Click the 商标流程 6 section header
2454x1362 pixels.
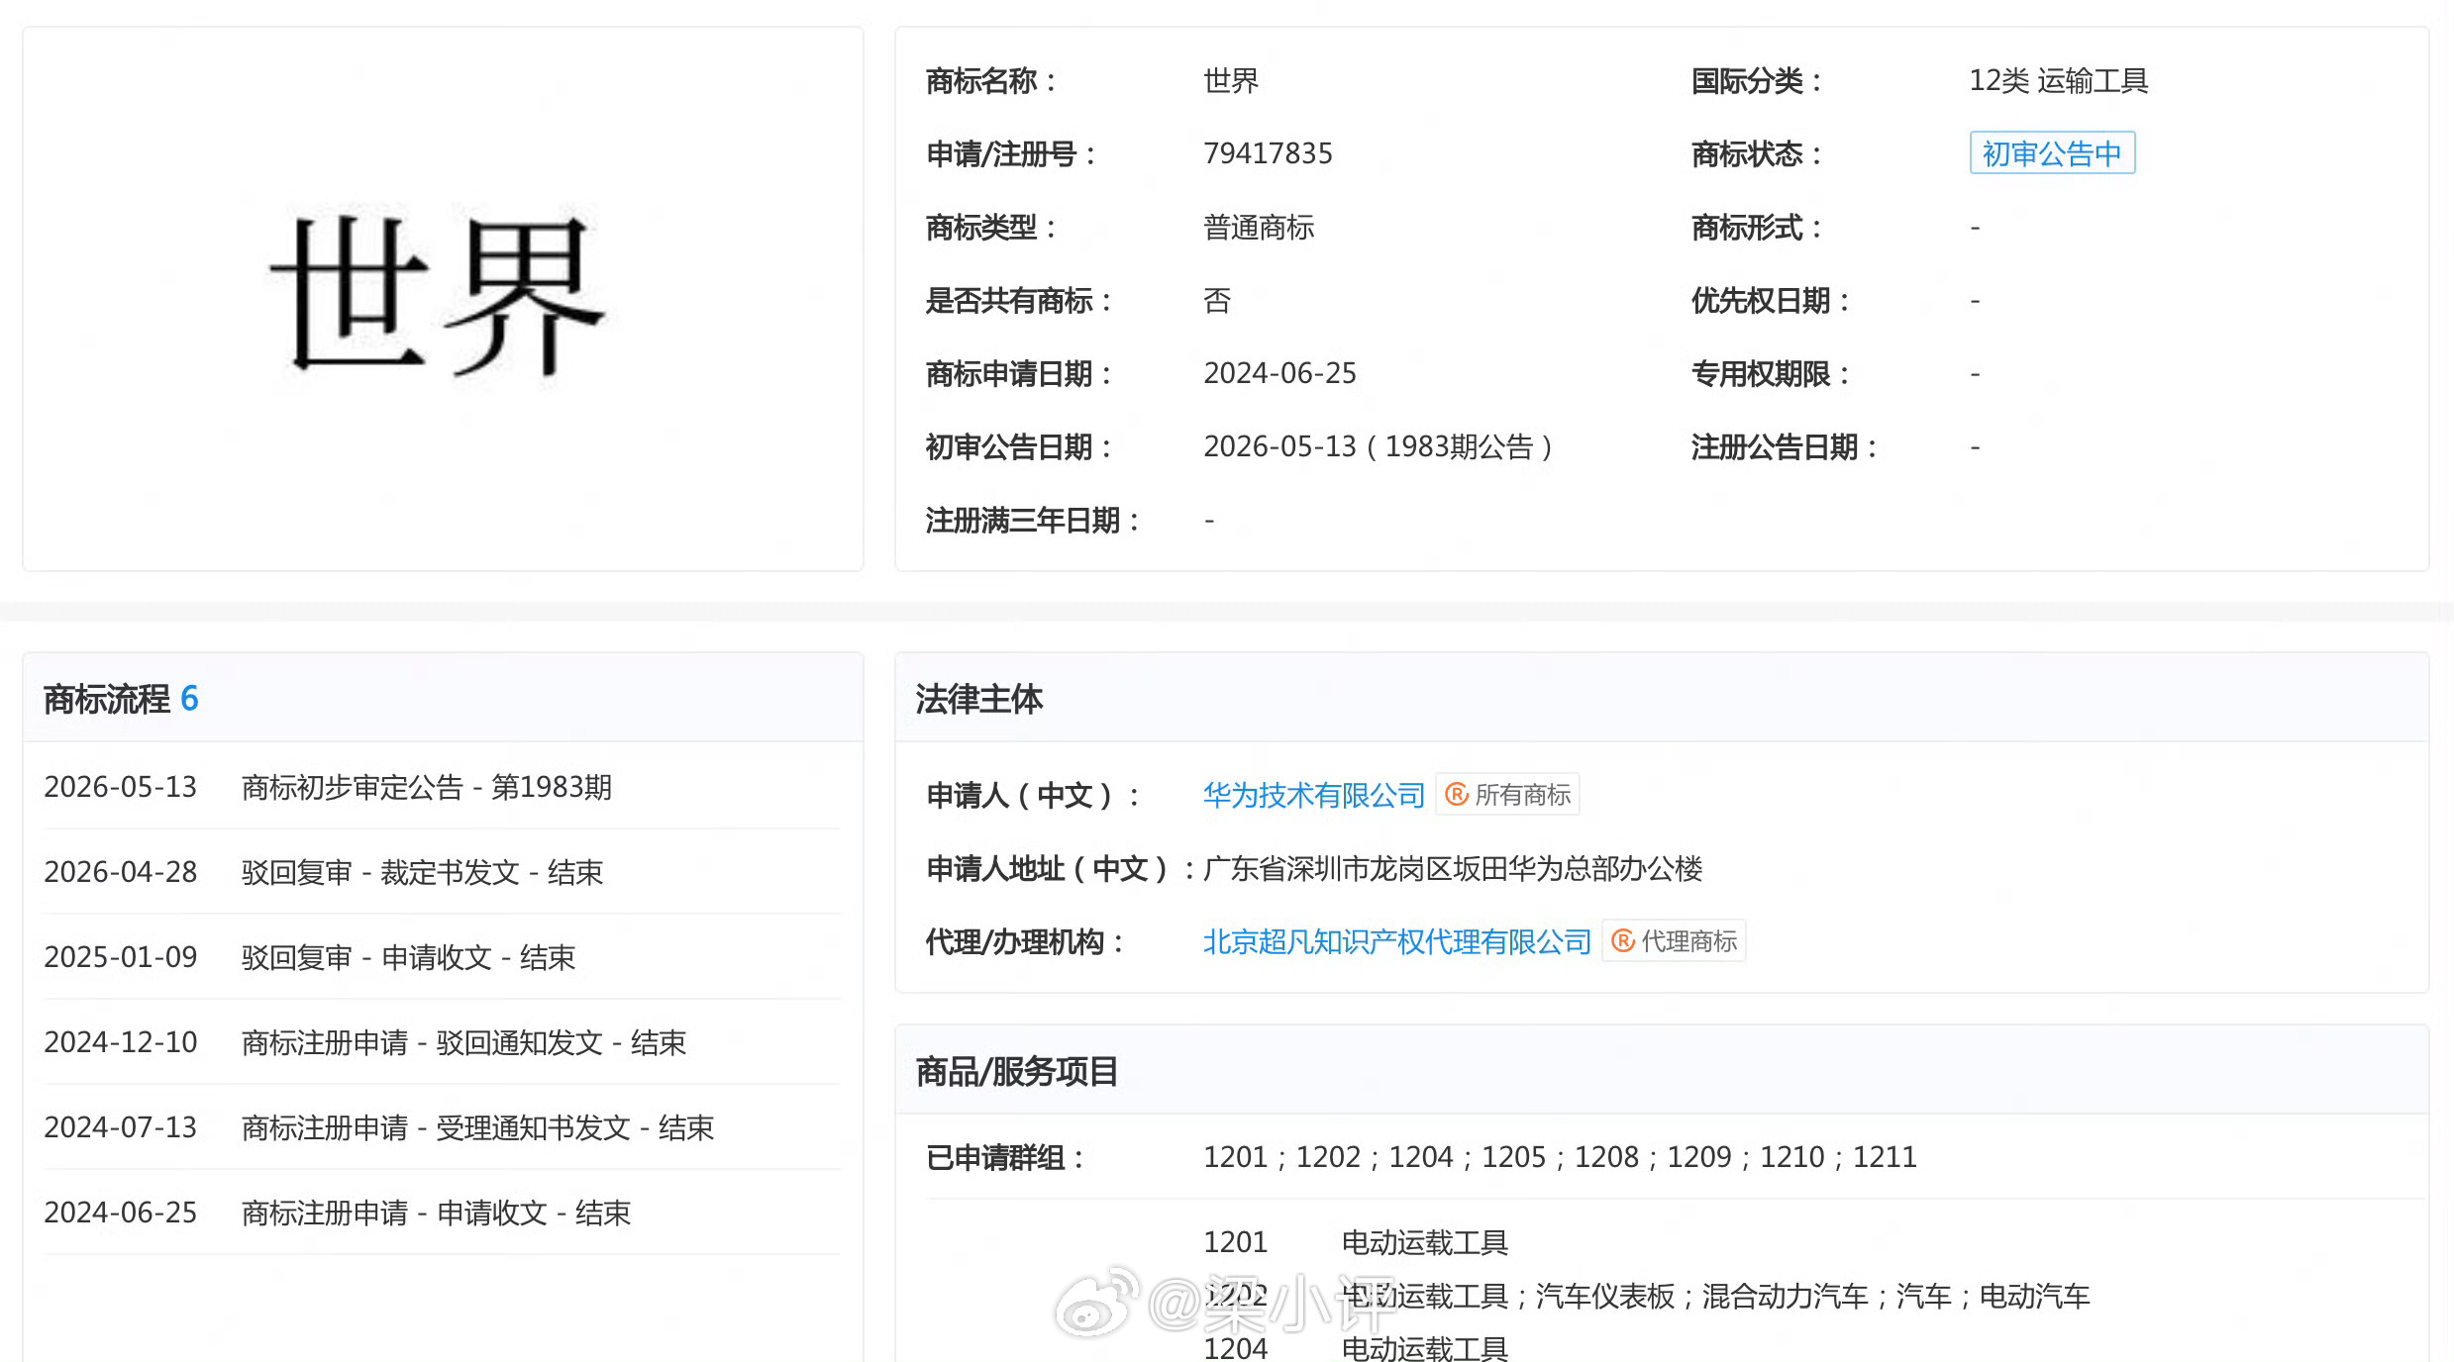point(443,699)
